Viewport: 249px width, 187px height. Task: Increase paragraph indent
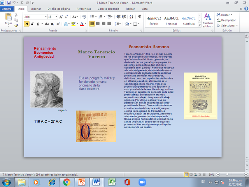124,17
